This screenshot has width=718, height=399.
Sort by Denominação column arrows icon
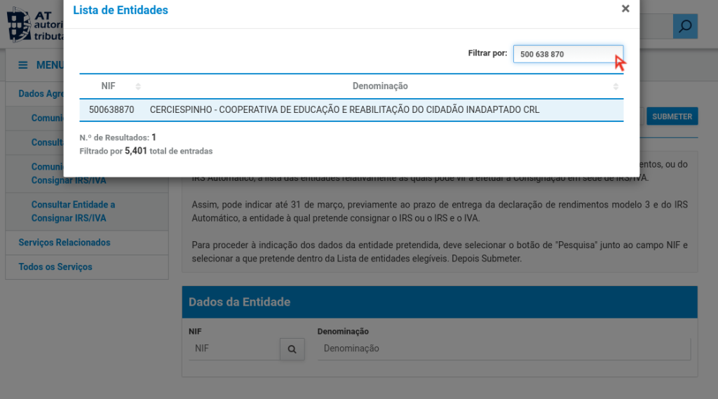point(616,86)
